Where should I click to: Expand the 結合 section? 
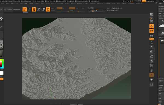pos(160,104)
